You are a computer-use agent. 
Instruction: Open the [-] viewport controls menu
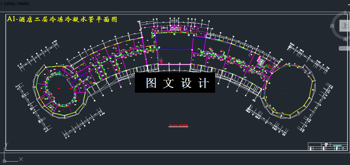click(3, 4)
